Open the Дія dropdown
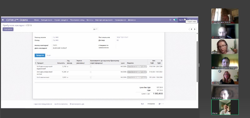Screen dimensions: 250x118 click(95, 29)
